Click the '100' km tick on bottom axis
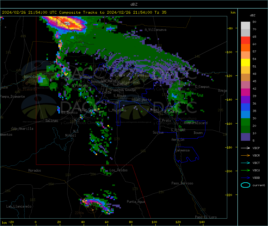This screenshot has height=226, width=268. pyautogui.click(x=154, y=222)
